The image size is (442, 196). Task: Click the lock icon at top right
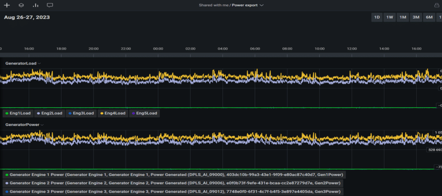click(437, 5)
